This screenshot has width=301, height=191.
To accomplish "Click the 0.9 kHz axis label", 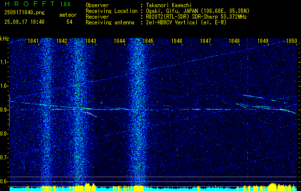I will (x=4, y=110).
